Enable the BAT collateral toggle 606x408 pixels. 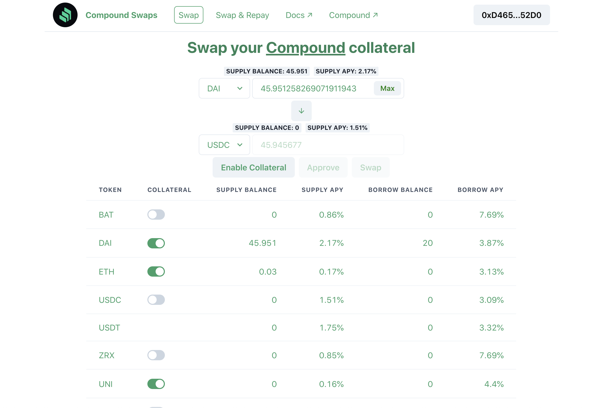tap(156, 215)
